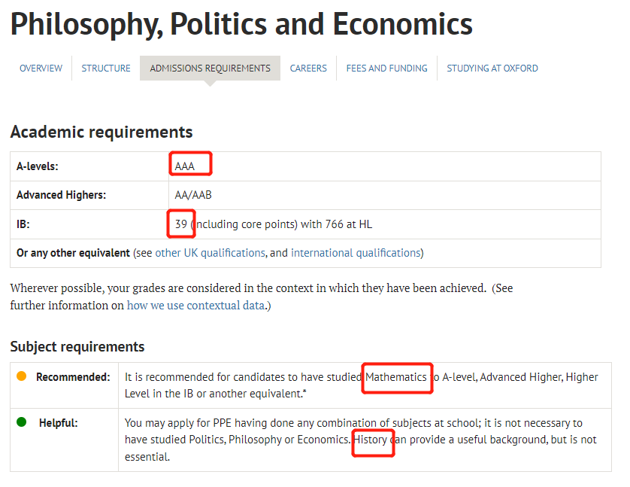Follow the other UK qualifications link
630x487 pixels.
(211, 253)
